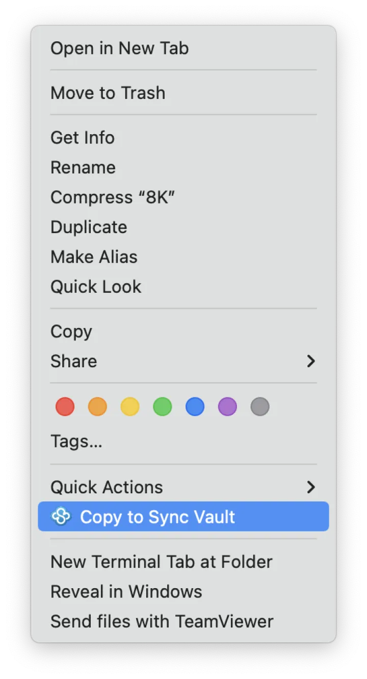The height and width of the screenshot is (679, 367).
Task: Open the Tags… editor
Action: (x=76, y=441)
